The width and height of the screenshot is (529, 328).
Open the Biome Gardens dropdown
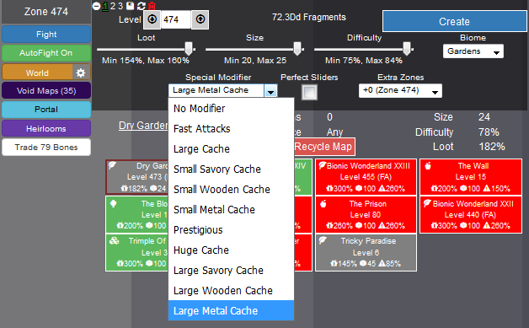tap(473, 51)
